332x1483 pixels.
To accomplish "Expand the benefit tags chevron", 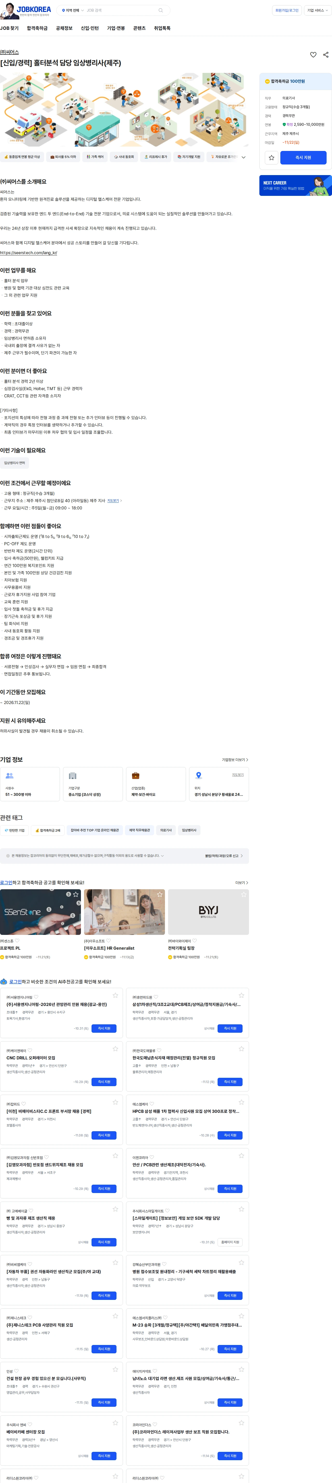I will click(243, 157).
